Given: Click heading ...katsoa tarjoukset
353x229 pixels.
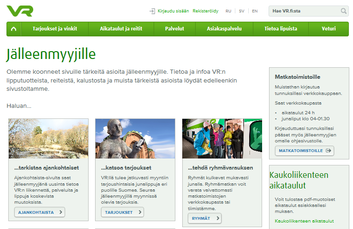Looking at the screenshot, I should (x=126, y=168).
